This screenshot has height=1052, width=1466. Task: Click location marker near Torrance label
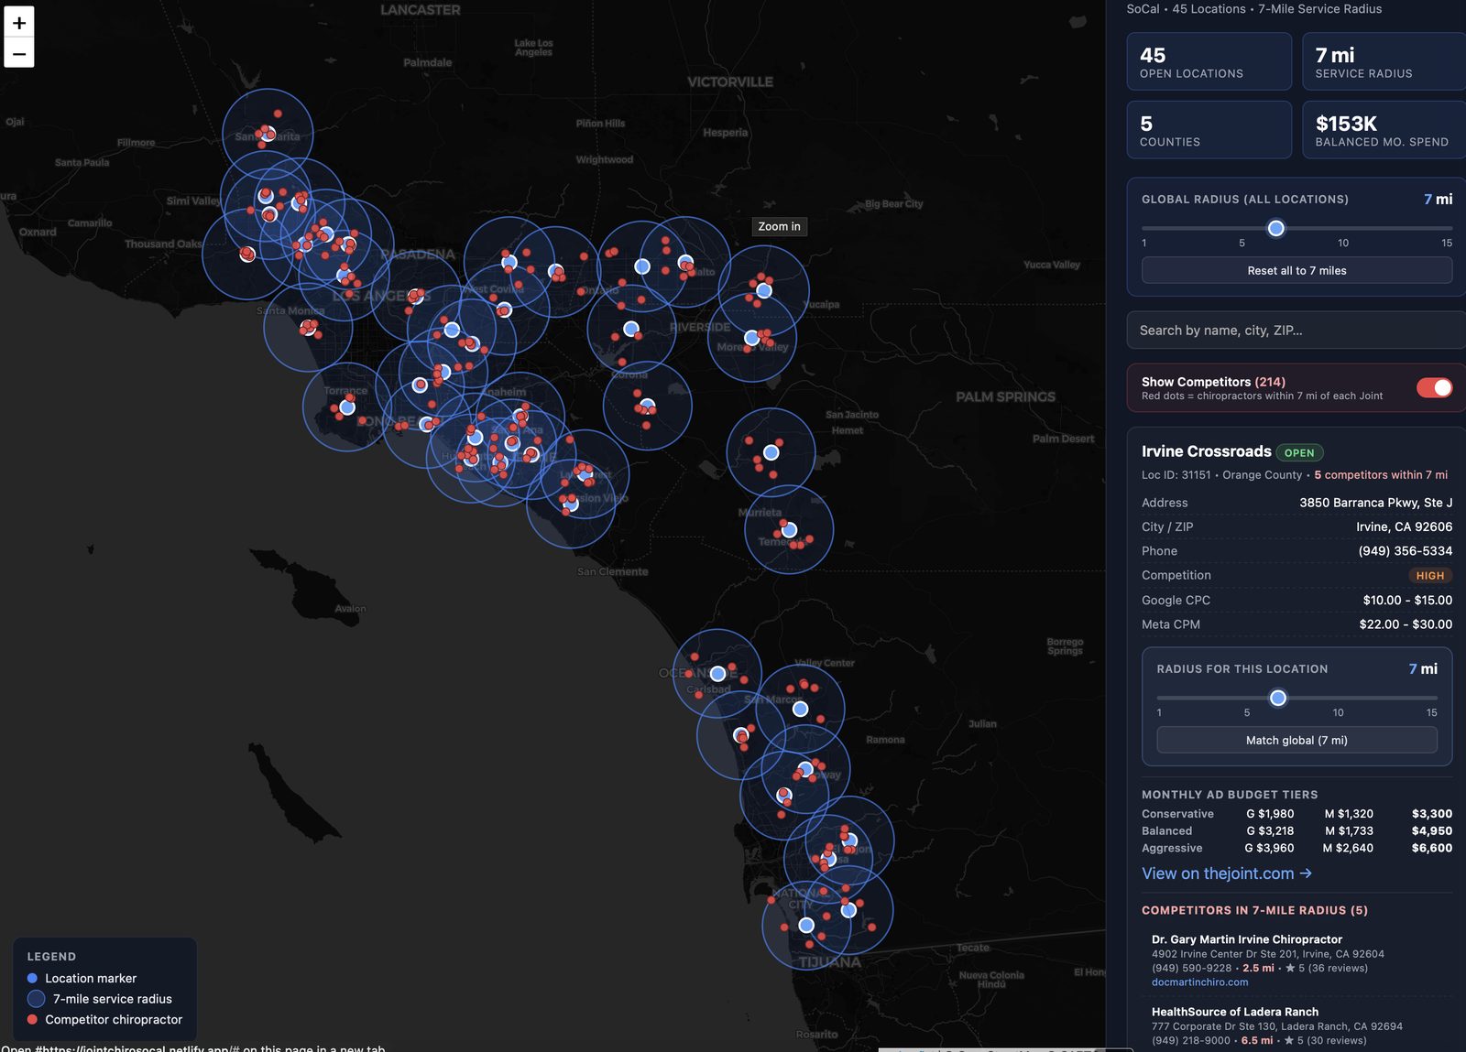click(x=347, y=407)
